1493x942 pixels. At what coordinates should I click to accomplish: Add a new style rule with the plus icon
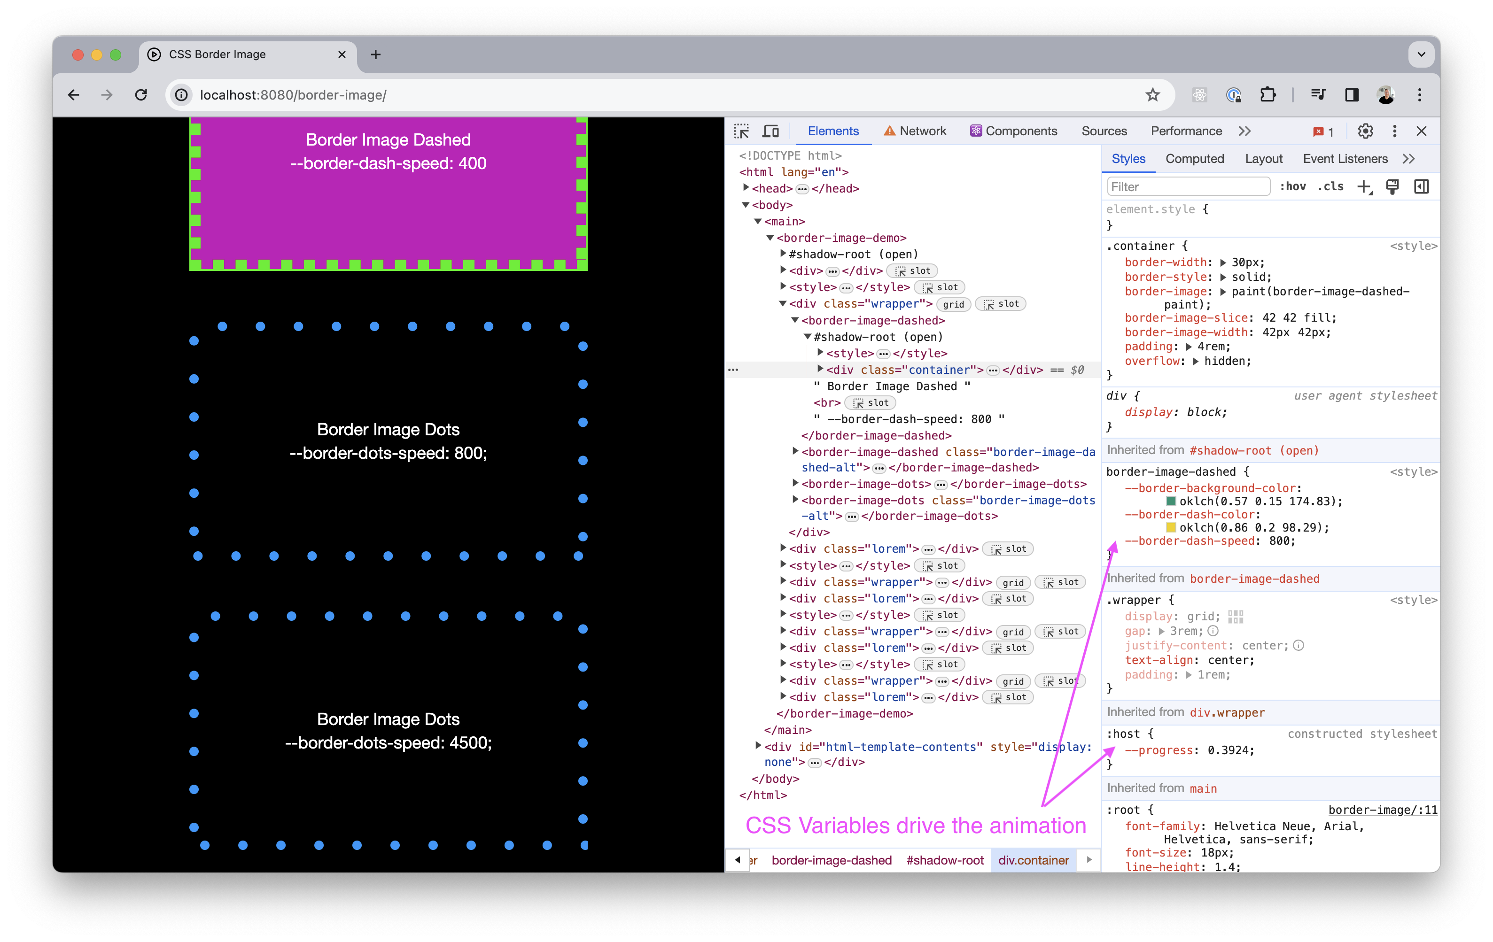pyautogui.click(x=1364, y=186)
